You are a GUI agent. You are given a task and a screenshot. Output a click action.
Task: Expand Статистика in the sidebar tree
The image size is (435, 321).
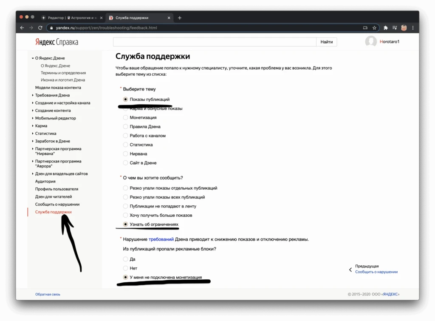[33, 134]
